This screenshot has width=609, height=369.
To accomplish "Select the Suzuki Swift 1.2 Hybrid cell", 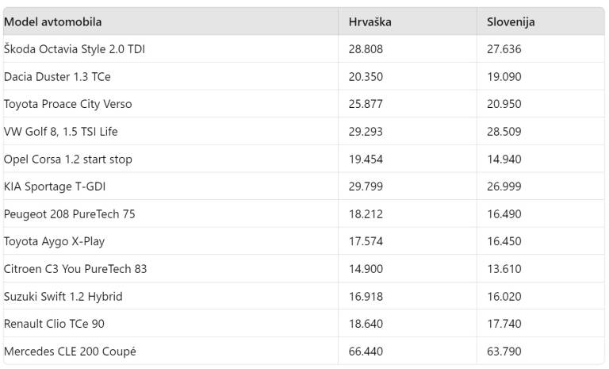I will [63, 297].
